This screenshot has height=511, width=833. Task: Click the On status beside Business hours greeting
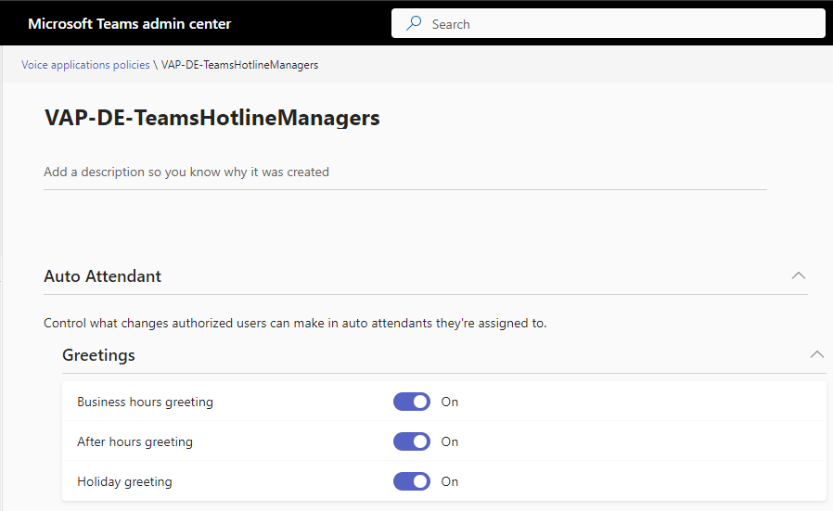450,402
